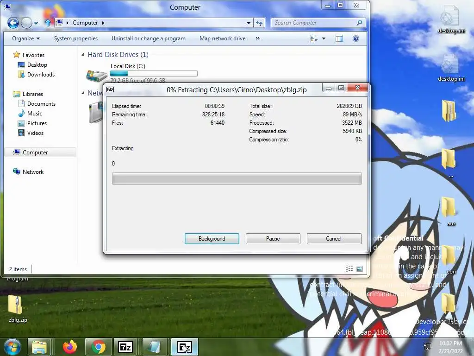
Task: Switch to details view icon in status bar
Action: (349, 269)
